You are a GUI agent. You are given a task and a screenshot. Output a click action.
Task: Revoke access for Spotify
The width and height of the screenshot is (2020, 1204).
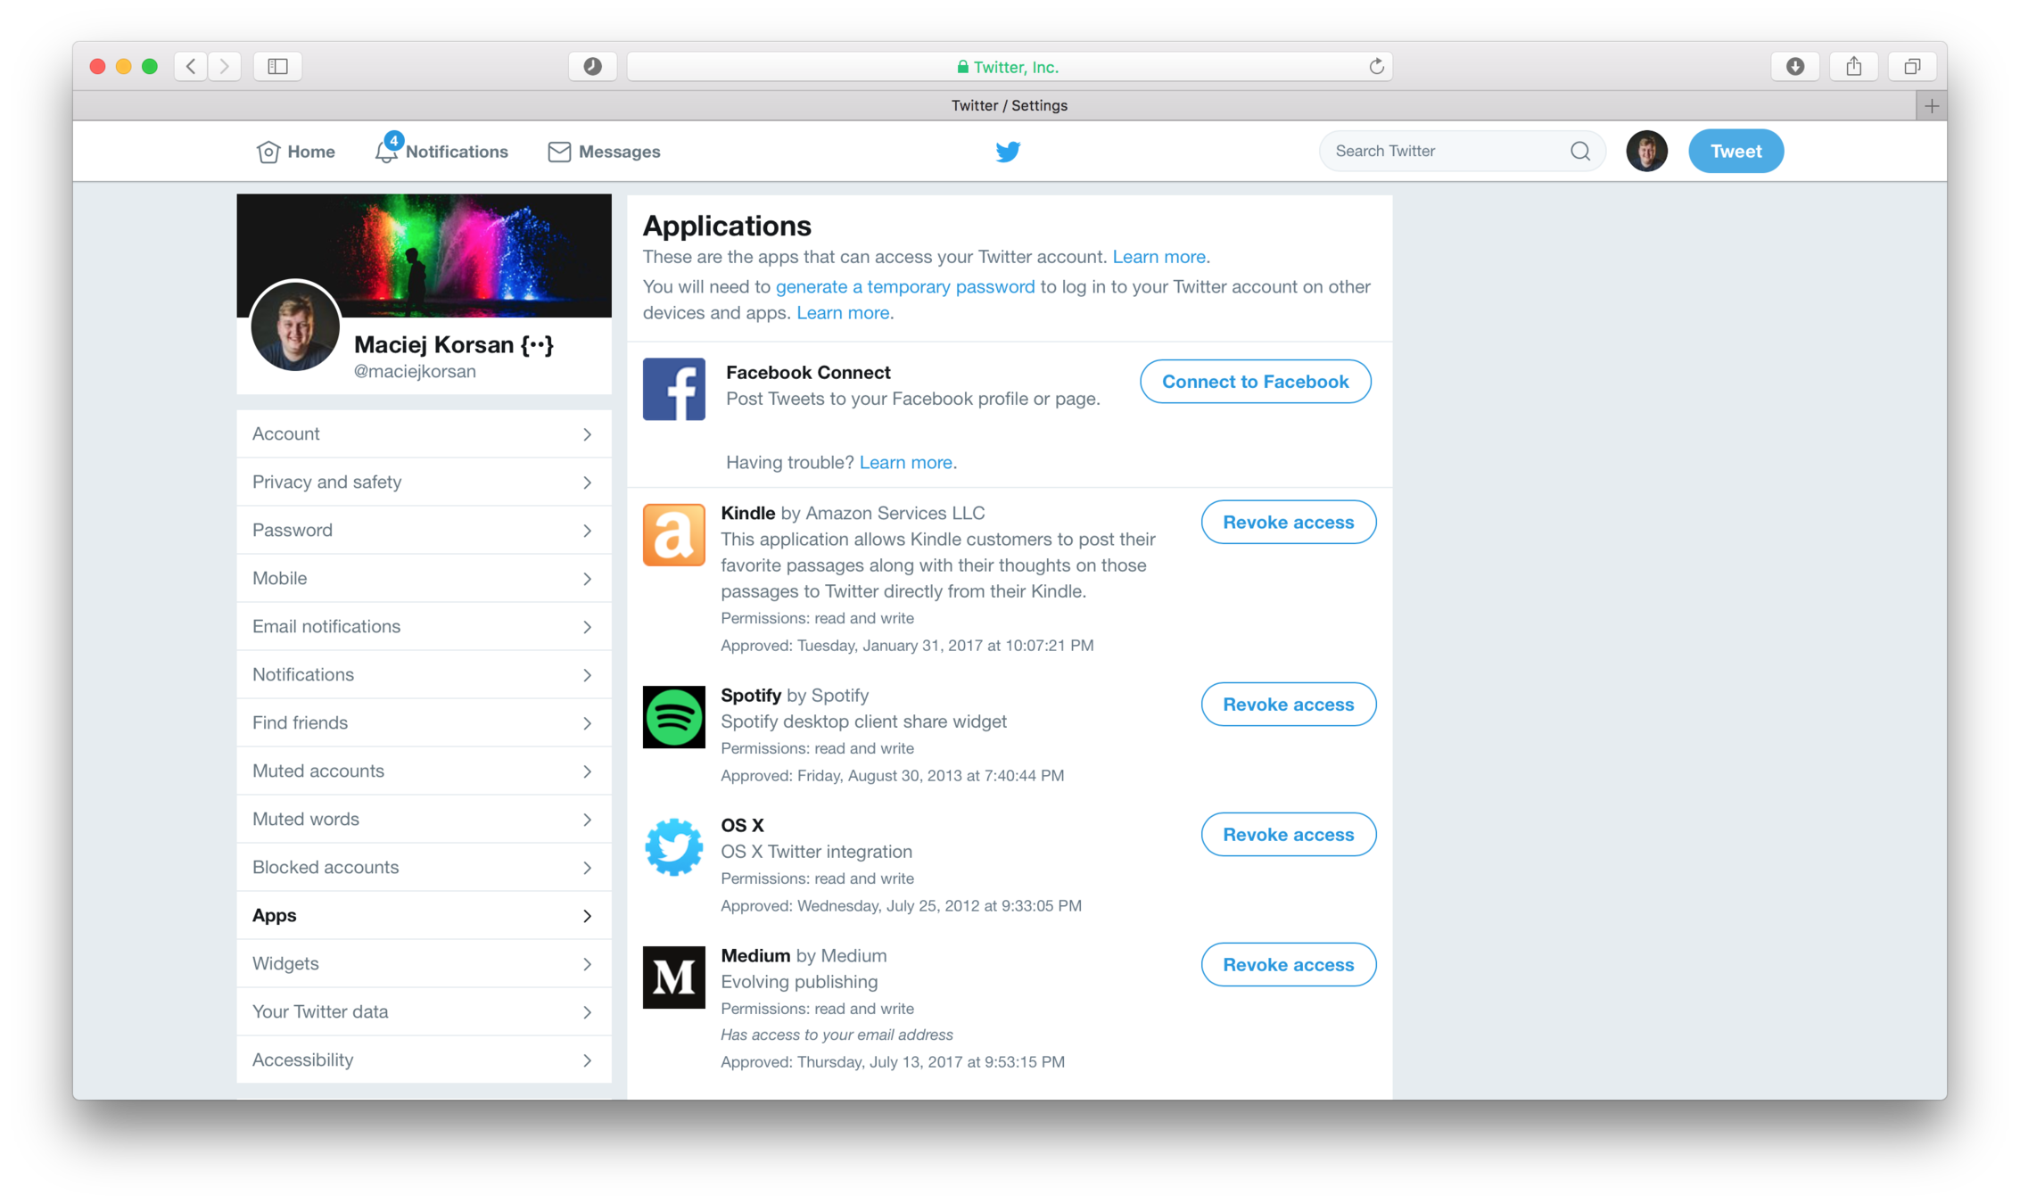coord(1288,705)
